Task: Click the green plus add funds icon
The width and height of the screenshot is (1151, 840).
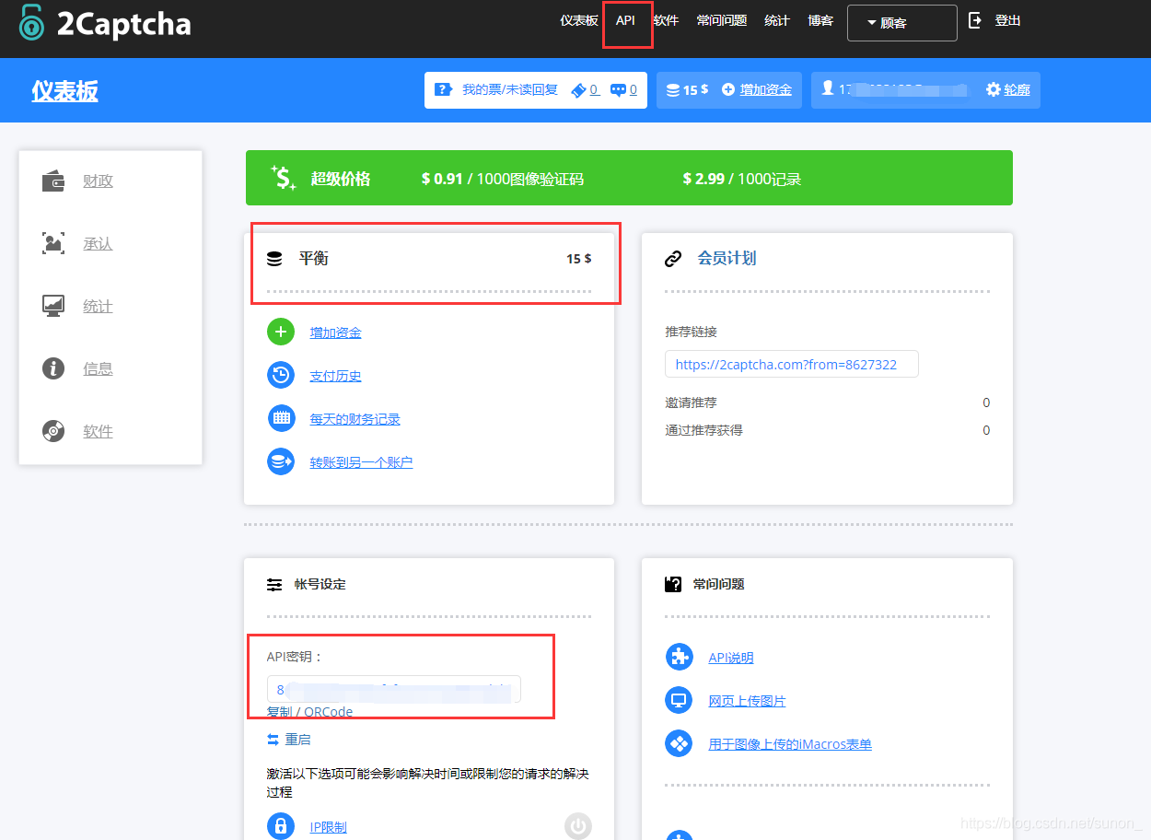Action: (x=281, y=332)
